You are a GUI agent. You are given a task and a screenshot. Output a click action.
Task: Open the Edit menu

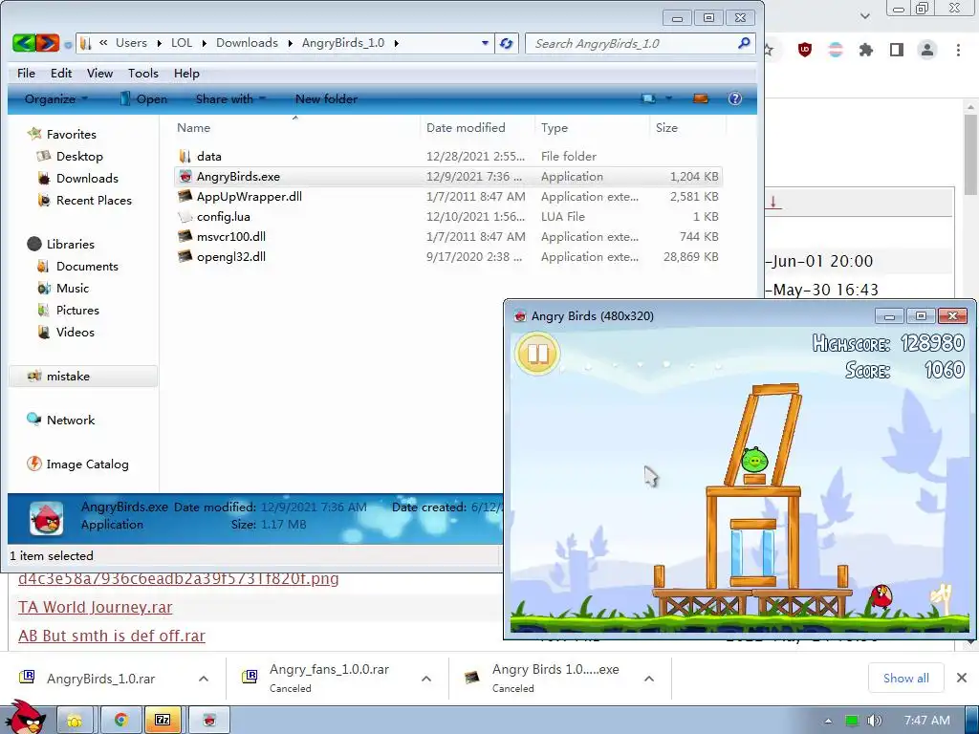tap(61, 73)
